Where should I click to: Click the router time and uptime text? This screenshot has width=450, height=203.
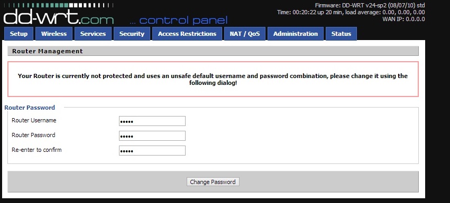[x=351, y=12]
